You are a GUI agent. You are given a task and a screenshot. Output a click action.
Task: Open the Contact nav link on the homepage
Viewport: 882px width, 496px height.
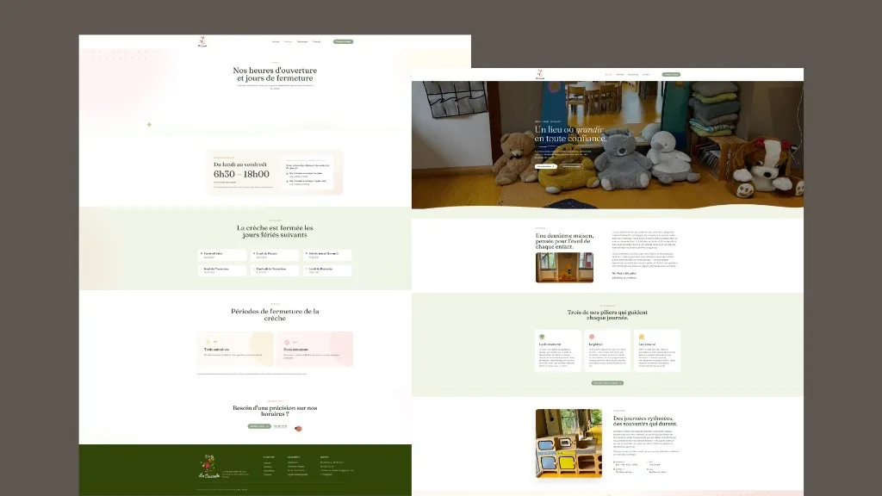point(646,74)
